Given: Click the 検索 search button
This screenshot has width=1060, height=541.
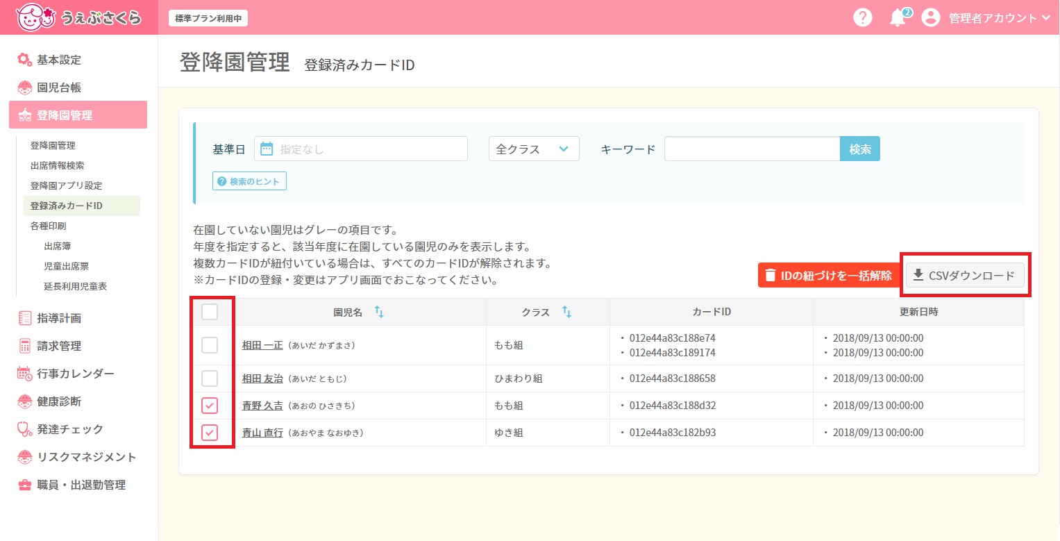Looking at the screenshot, I should (860, 149).
